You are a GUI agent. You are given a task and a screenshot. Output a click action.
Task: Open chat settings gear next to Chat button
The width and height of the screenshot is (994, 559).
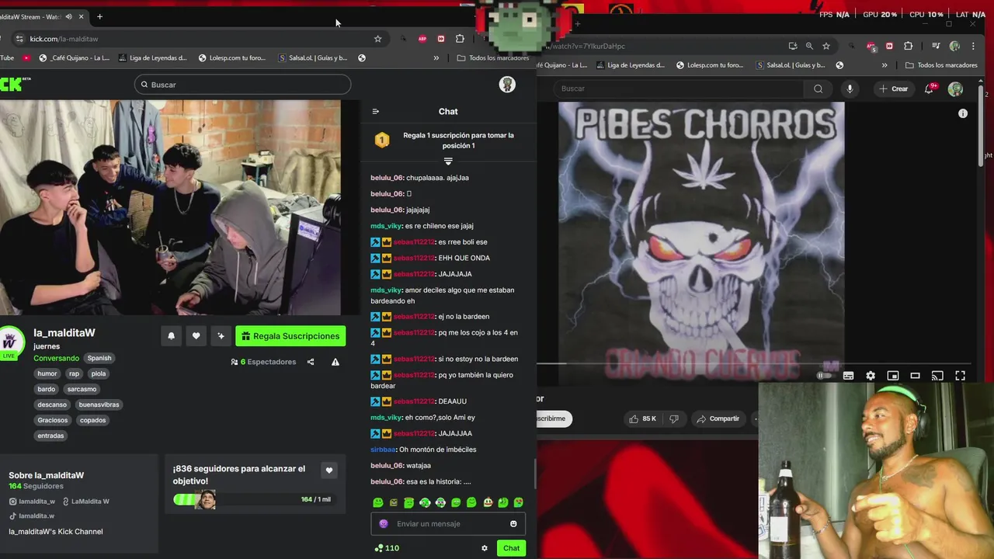tap(485, 548)
